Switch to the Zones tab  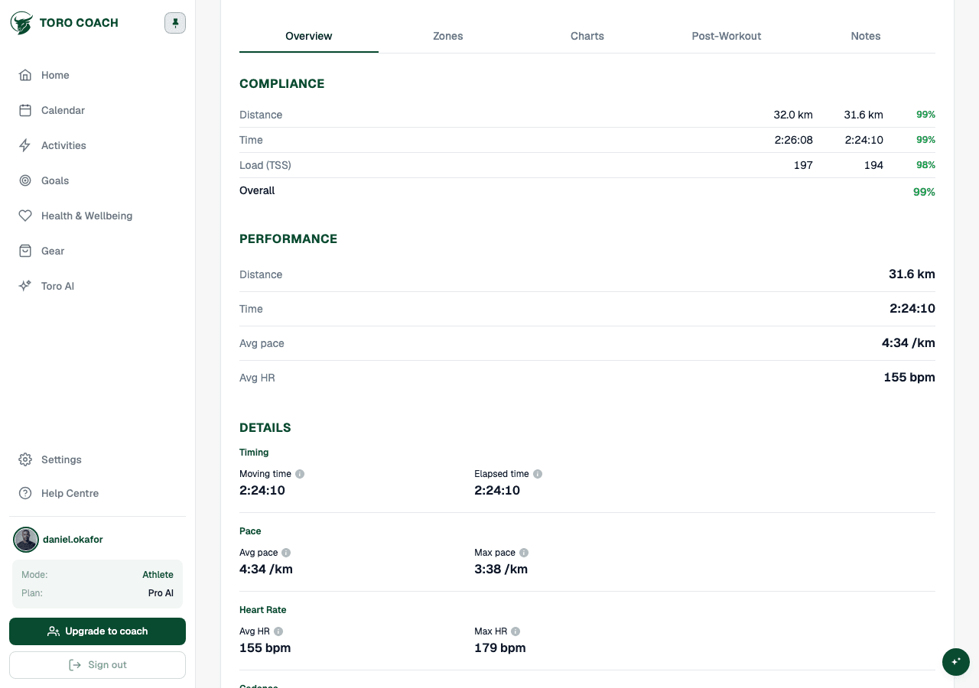point(448,36)
